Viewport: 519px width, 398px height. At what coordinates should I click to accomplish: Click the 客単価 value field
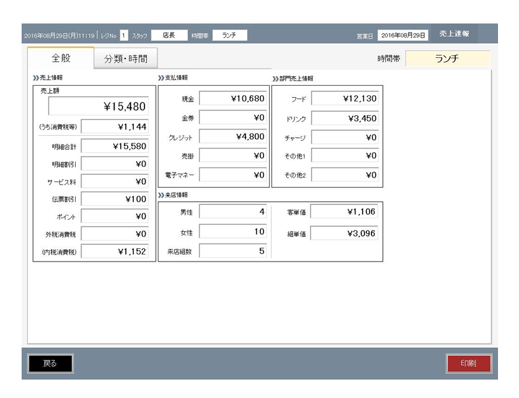tap(344, 212)
